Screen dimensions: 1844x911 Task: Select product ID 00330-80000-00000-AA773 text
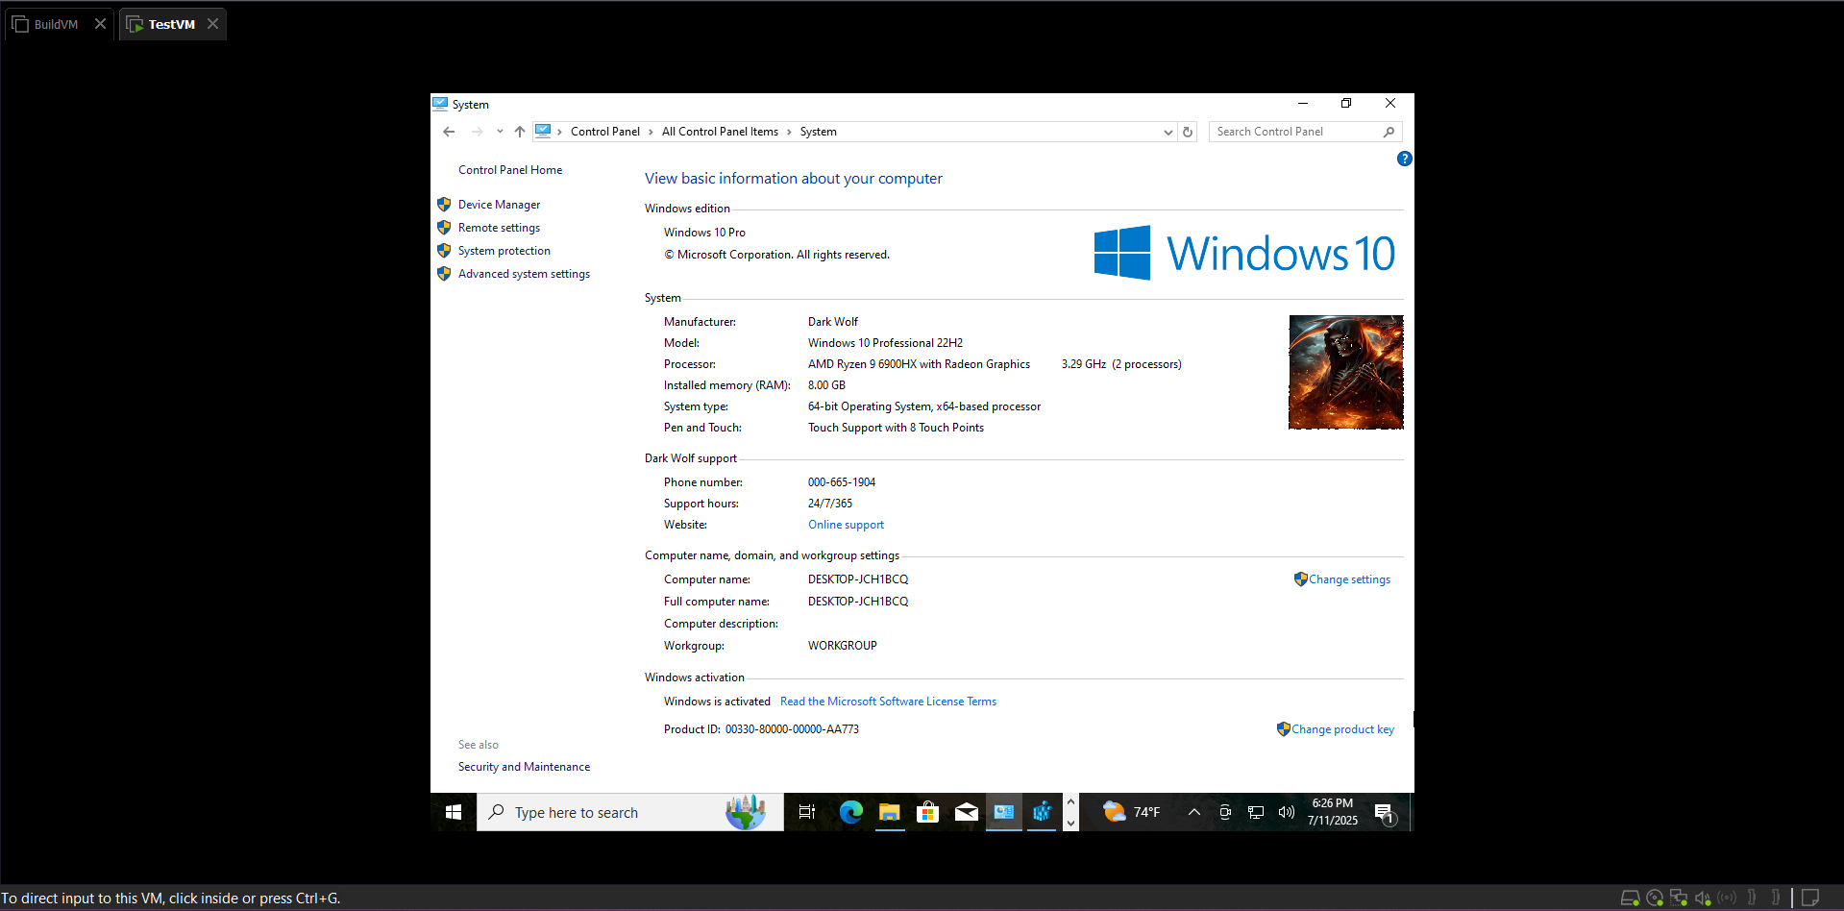coord(792,729)
